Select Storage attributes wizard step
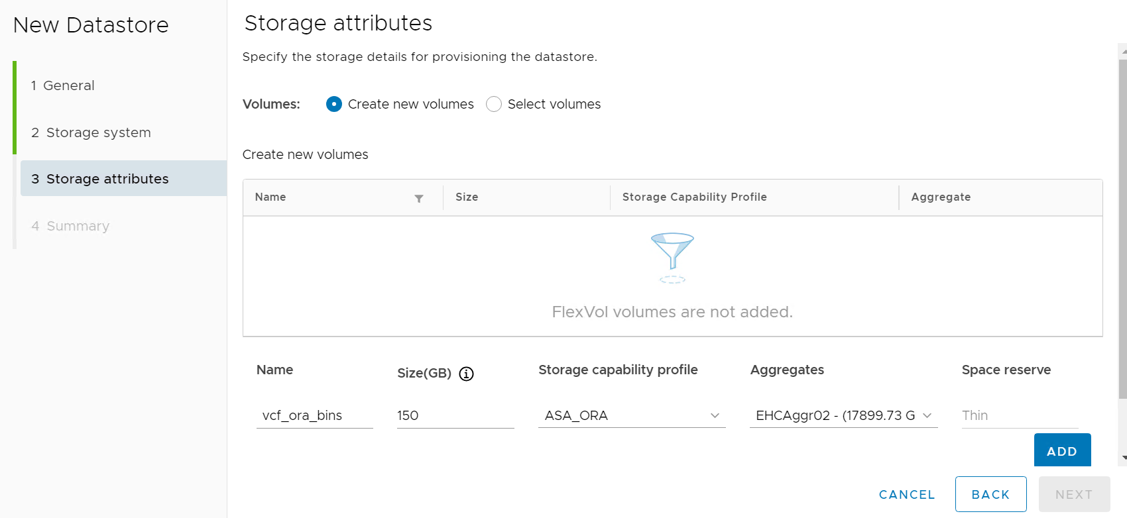1127x518 pixels. click(107, 179)
